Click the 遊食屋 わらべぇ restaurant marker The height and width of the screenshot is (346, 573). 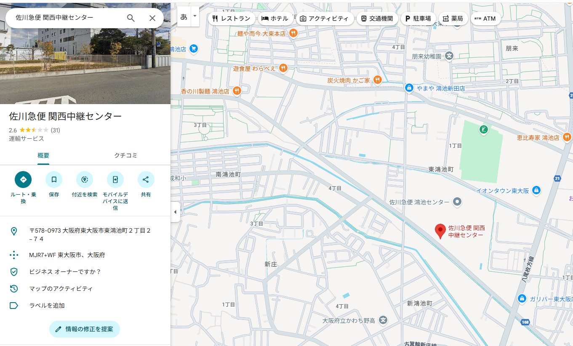(x=283, y=67)
